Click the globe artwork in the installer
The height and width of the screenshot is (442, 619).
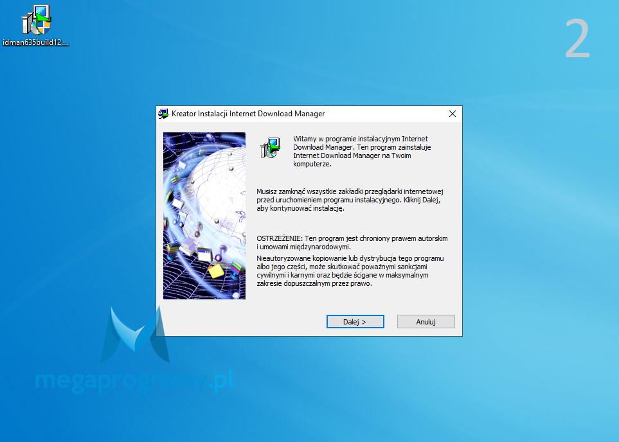[204, 216]
